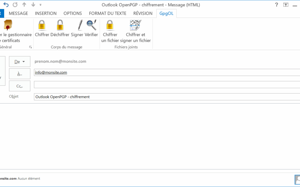Click the Déchiffrer open padlock icon
The width and height of the screenshot is (300, 187).
click(60, 25)
